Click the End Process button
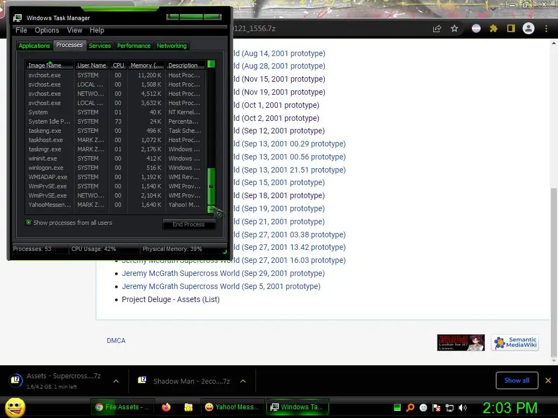This screenshot has width=558, height=418. click(x=189, y=224)
